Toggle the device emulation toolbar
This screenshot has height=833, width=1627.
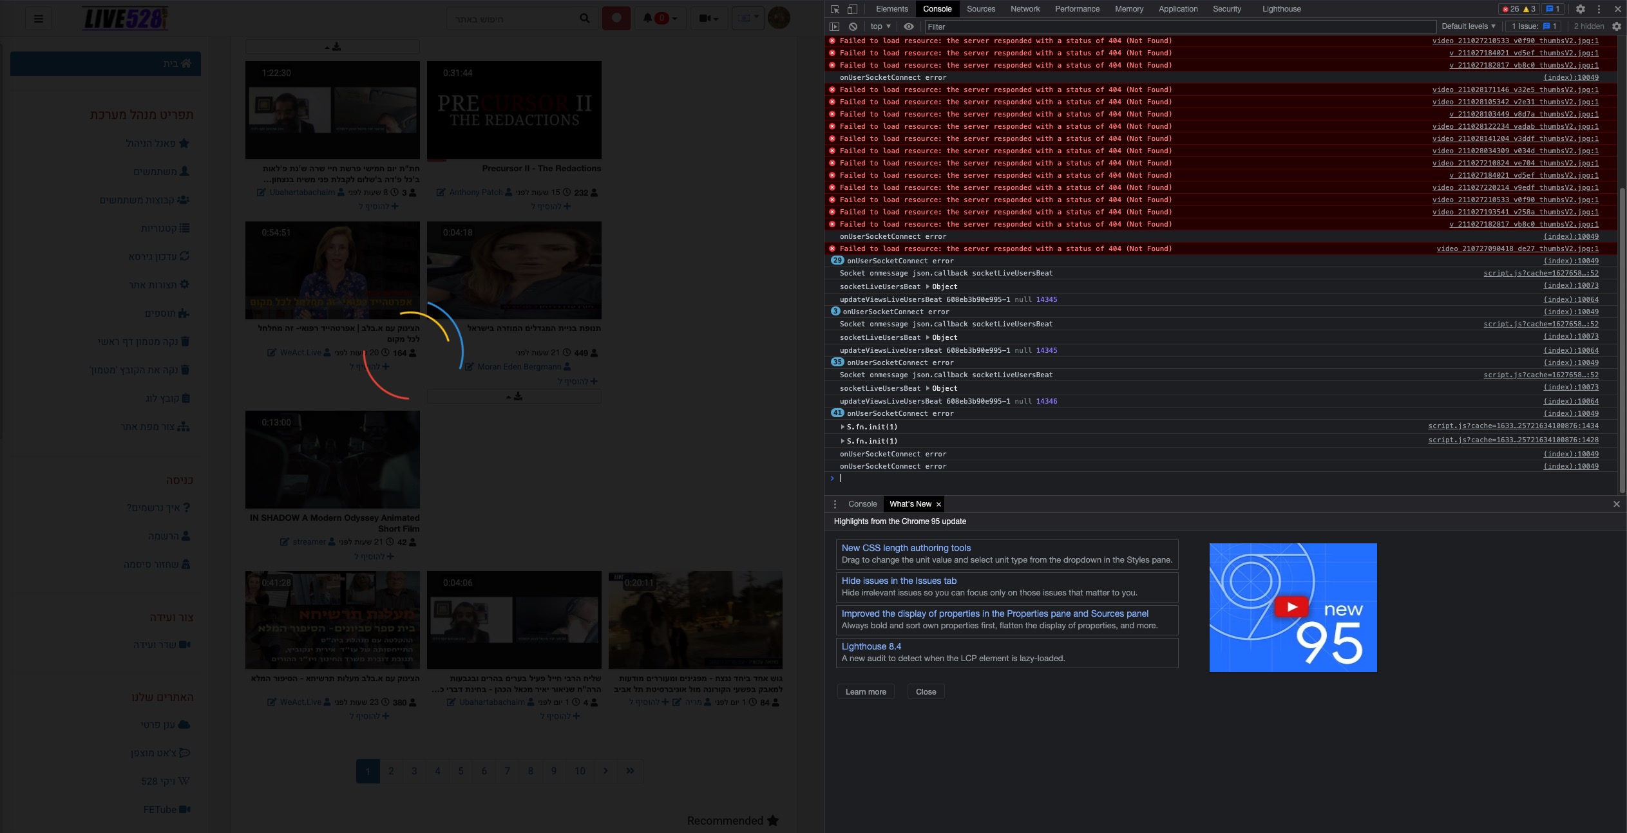pos(852,9)
